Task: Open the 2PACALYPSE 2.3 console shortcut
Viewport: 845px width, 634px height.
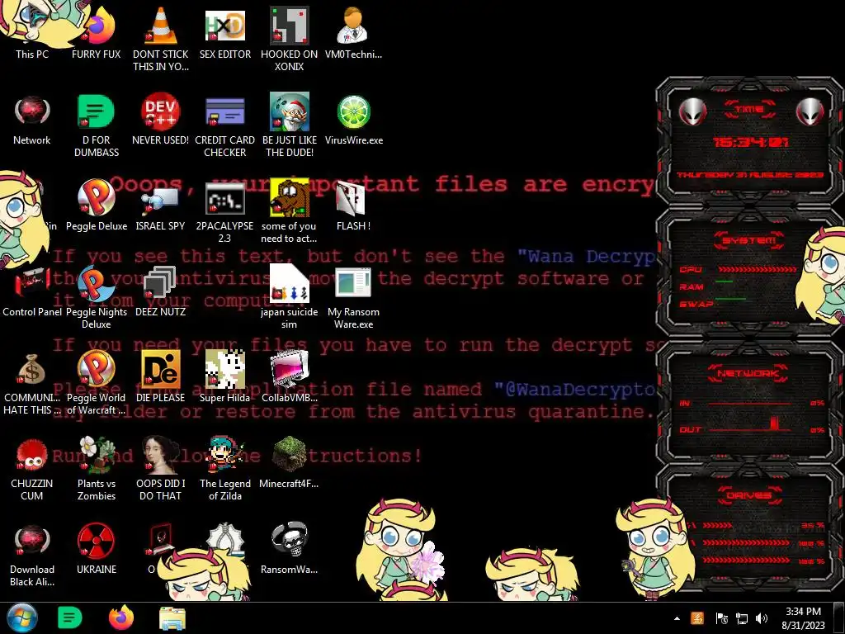Action: pos(224,211)
